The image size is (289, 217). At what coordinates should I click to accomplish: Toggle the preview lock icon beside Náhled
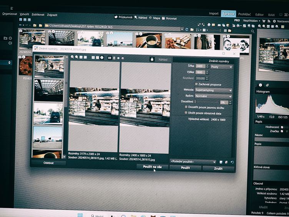pos(152,59)
